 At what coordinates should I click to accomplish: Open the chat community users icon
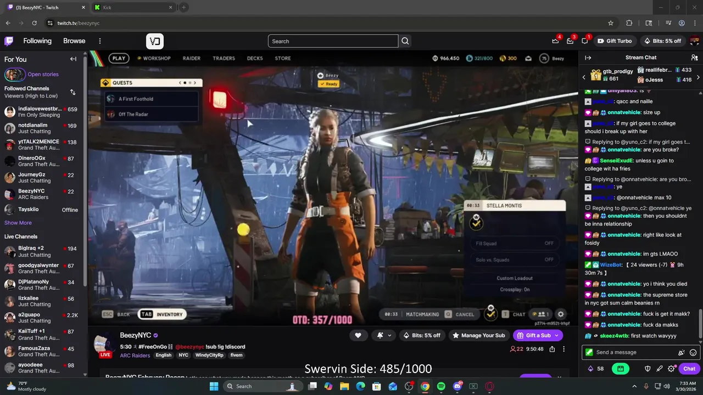coord(694,58)
